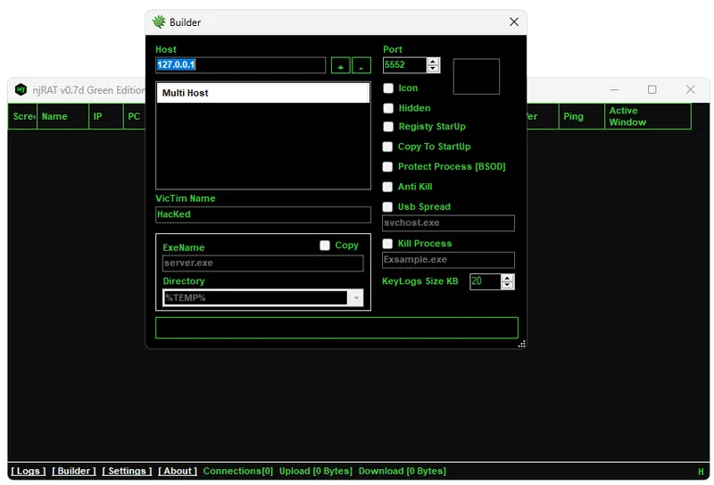Toggle the Anti Kill checkbox
714x485 pixels.
[388, 187]
